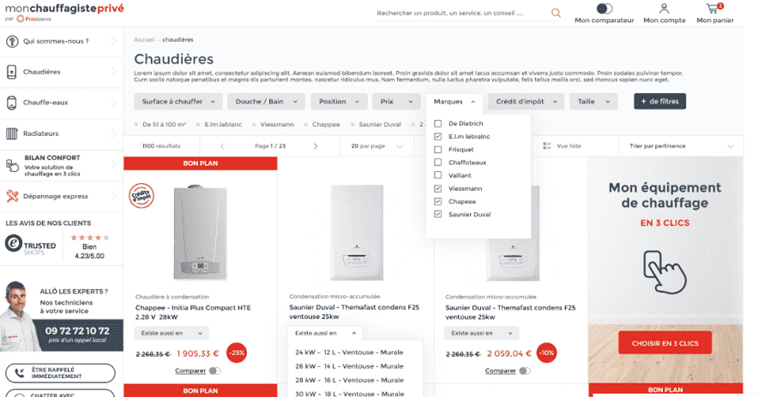Open Mon compte user icon
758x397 pixels.
coord(664,9)
